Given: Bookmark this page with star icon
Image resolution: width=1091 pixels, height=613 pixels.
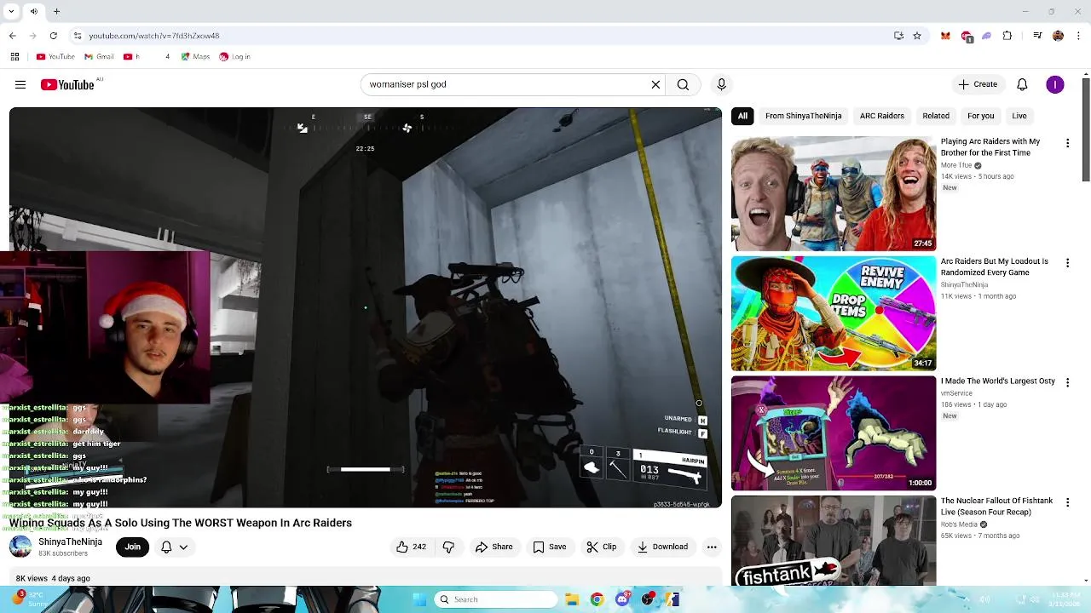Looking at the screenshot, I should [x=917, y=36].
